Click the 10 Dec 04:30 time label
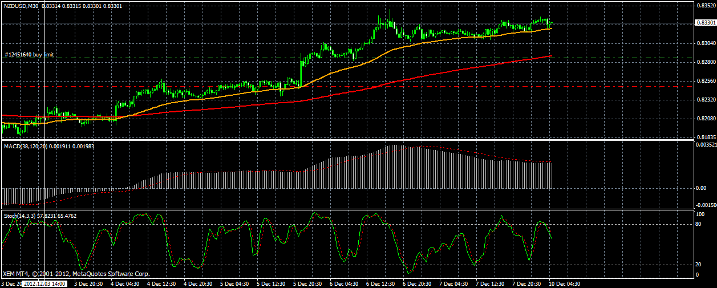 [x=565, y=283]
